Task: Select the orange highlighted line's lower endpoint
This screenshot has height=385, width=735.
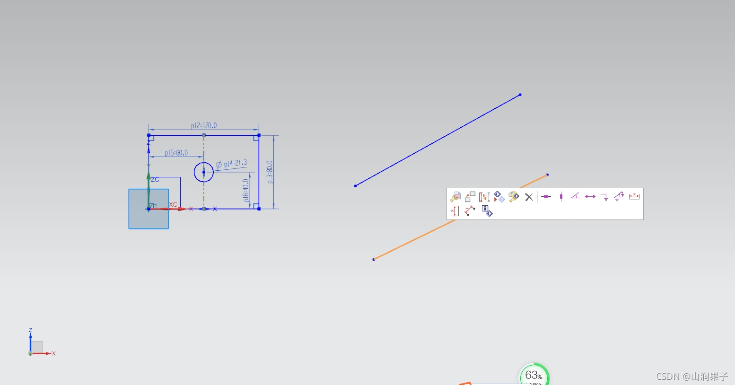Action: click(x=374, y=259)
